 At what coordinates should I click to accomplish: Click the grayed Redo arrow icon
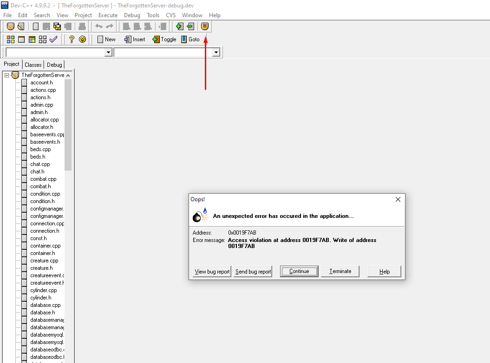109,26
